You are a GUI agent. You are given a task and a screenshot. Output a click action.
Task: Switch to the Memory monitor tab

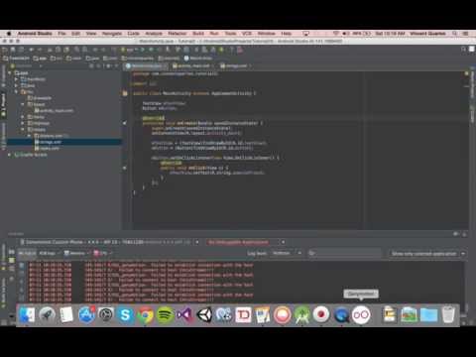click(x=76, y=253)
